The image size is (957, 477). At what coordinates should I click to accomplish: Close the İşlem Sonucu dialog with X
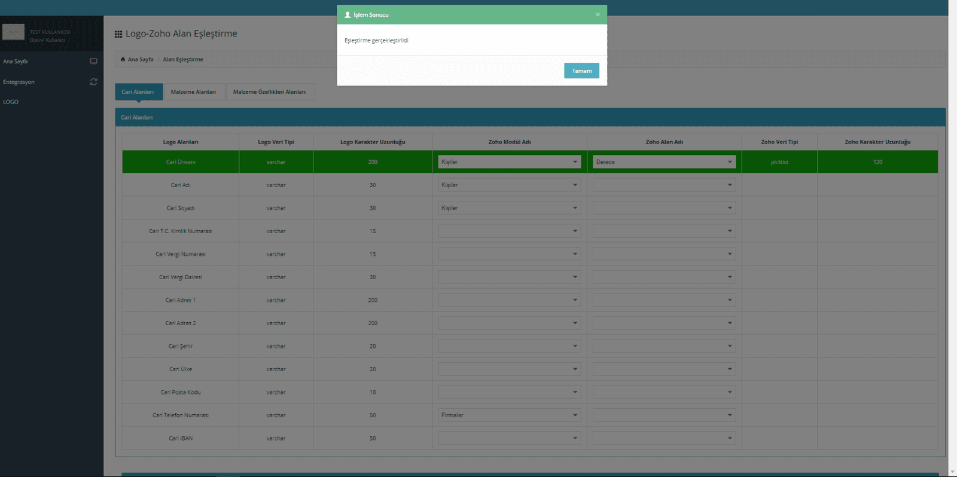[x=598, y=14]
